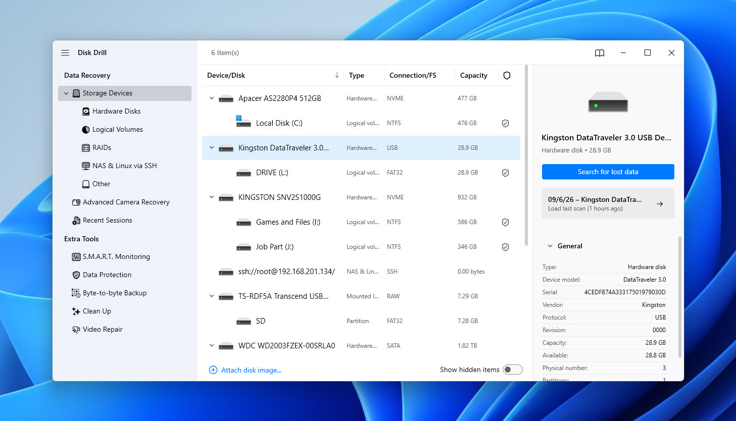The width and height of the screenshot is (736, 421).
Task: Click the Windows drive icon of Local Disk (C:)
Action: pos(243,121)
